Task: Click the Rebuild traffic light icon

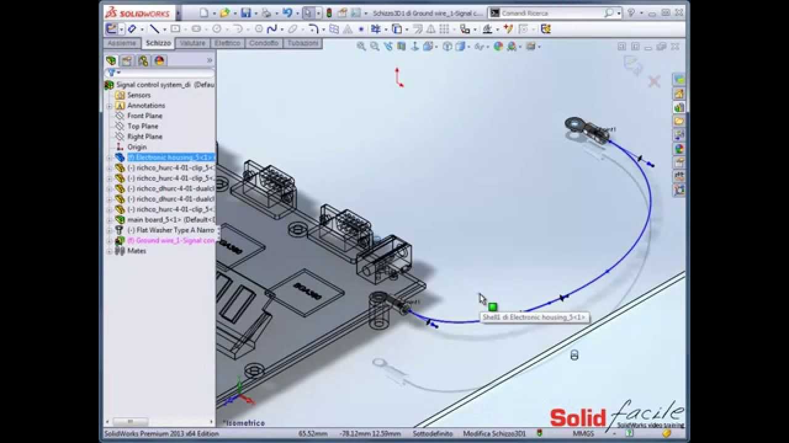Action: click(x=329, y=13)
